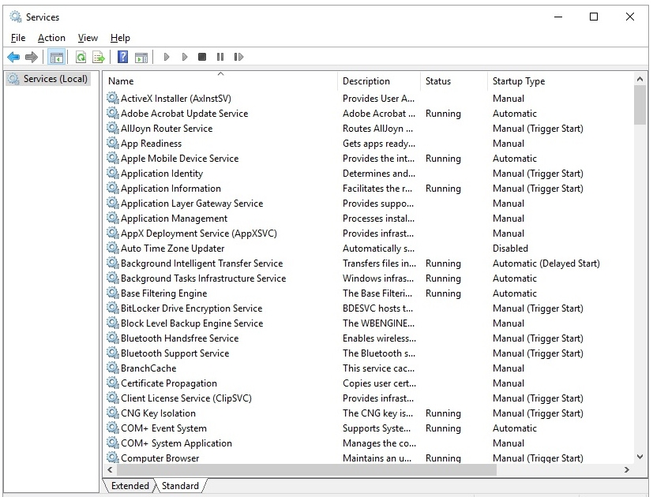The width and height of the screenshot is (653, 497).
Task: Switch to the Extended tab
Action: pyautogui.click(x=130, y=486)
